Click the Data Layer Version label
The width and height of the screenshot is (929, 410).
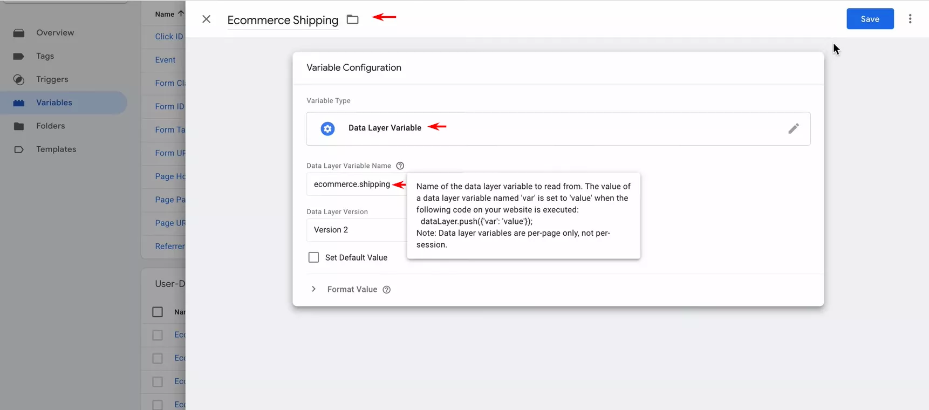pyautogui.click(x=337, y=211)
